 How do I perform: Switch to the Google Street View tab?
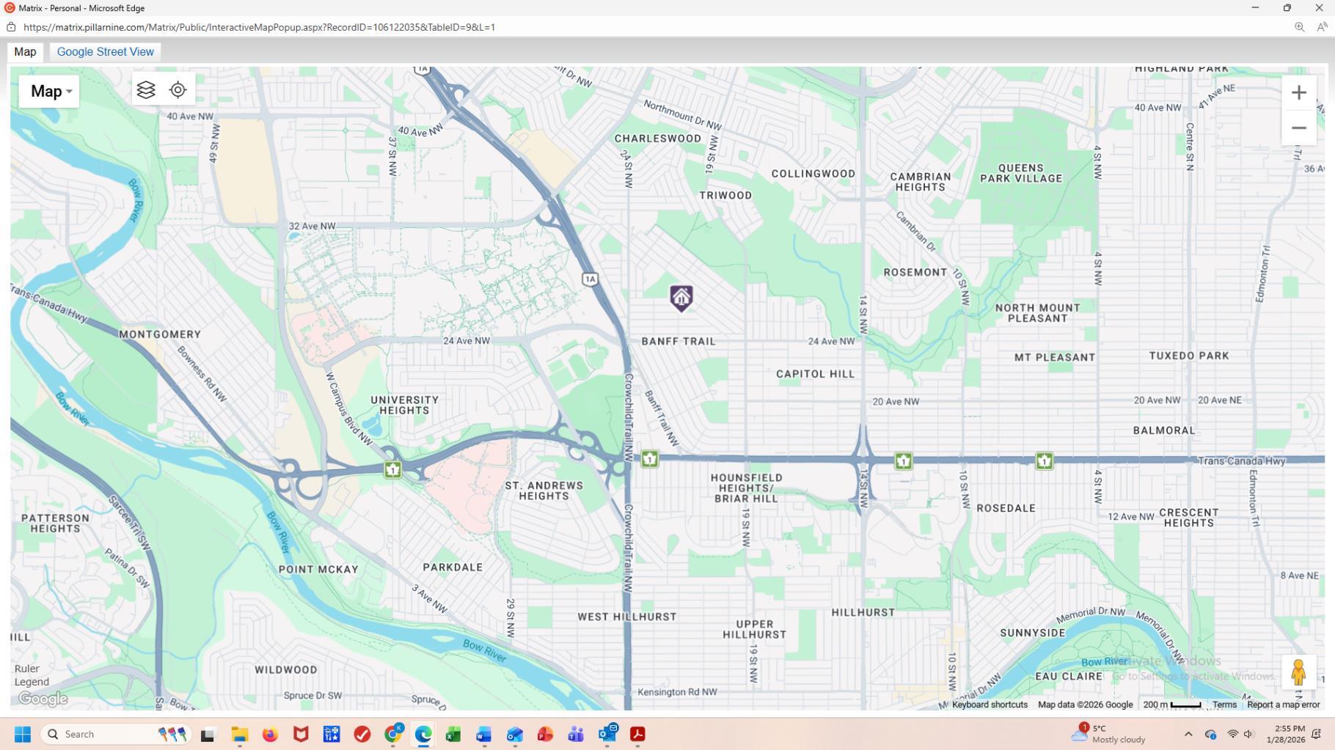tap(105, 52)
